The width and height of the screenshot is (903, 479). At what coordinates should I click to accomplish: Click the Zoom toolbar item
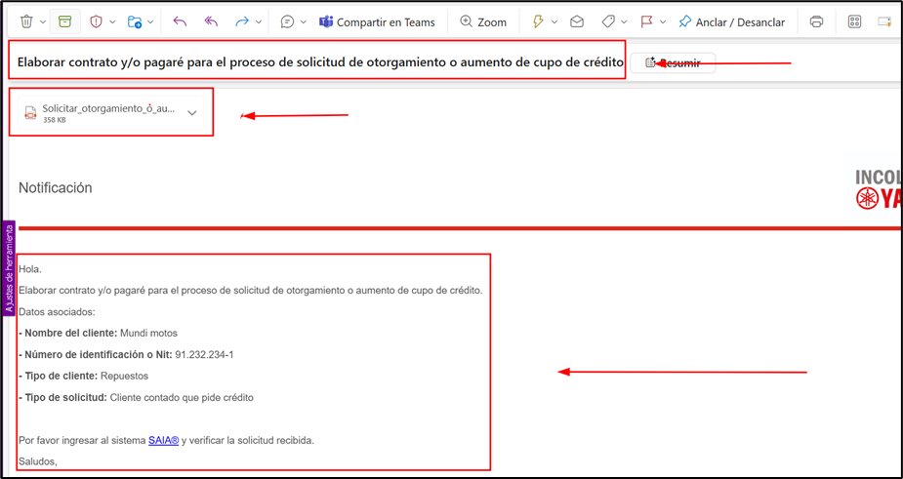click(x=483, y=21)
